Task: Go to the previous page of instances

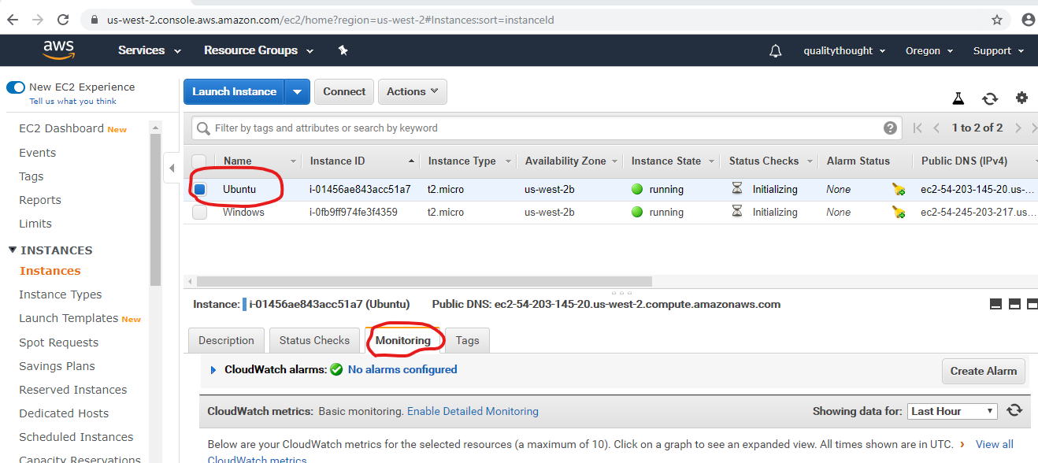Action: pyautogui.click(x=936, y=128)
